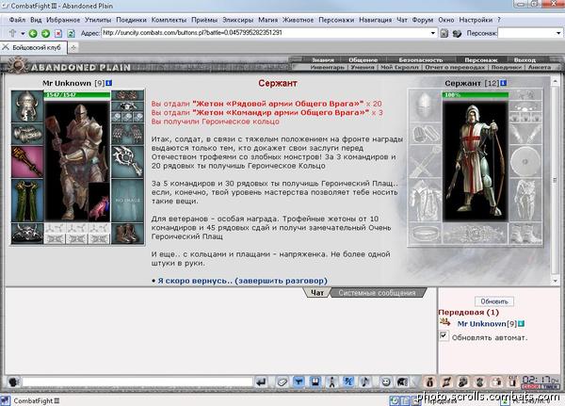Click the Я скоро вернусь (завершить разговор) link

click(x=242, y=281)
